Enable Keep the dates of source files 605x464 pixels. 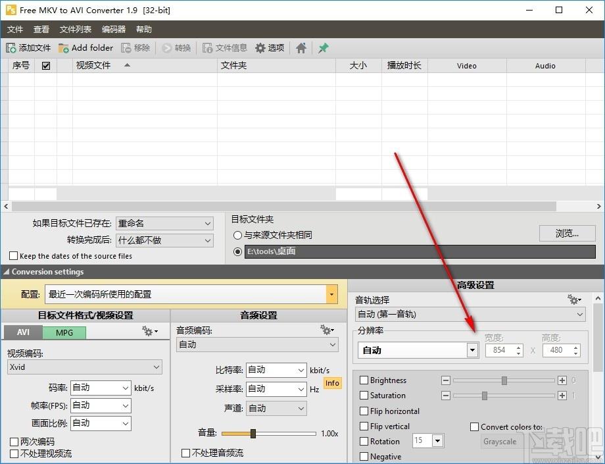click(14, 256)
